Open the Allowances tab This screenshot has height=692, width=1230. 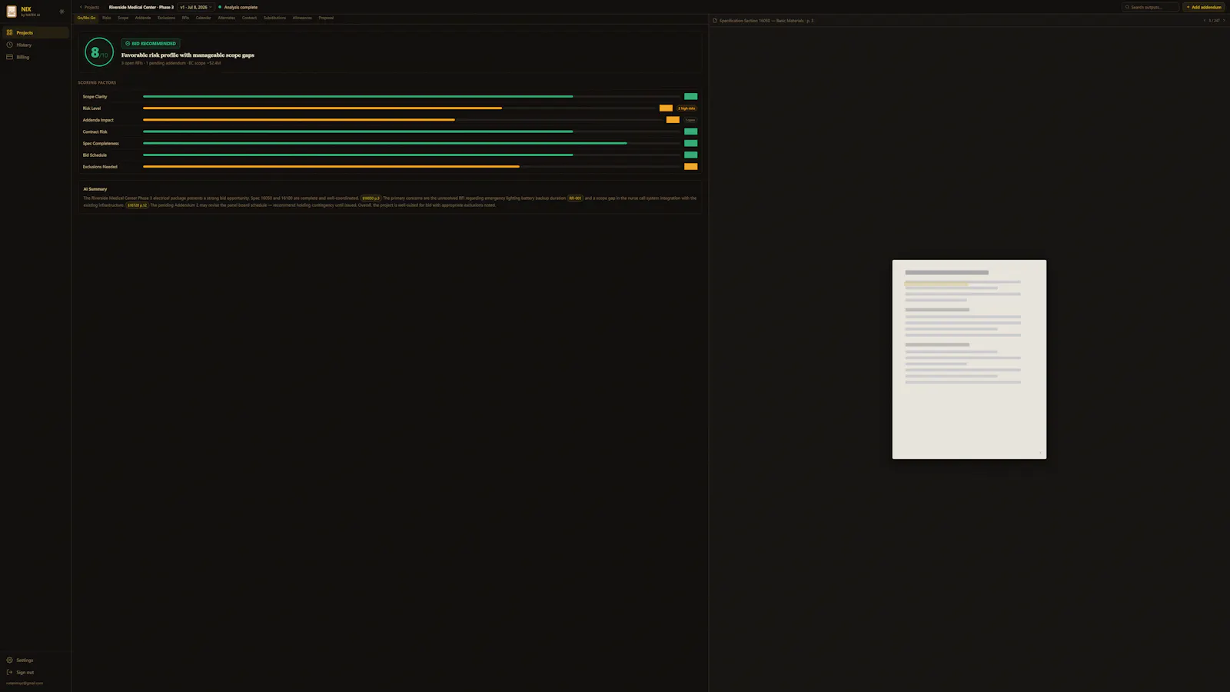pyautogui.click(x=302, y=18)
